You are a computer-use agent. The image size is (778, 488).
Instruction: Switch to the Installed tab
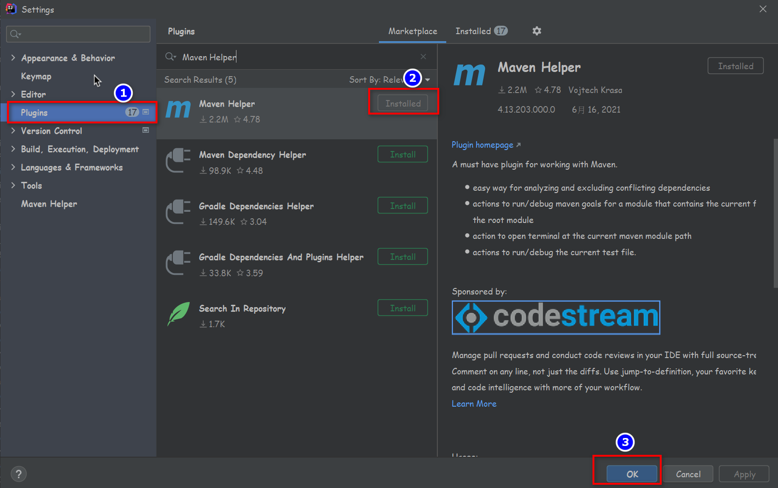pos(481,31)
